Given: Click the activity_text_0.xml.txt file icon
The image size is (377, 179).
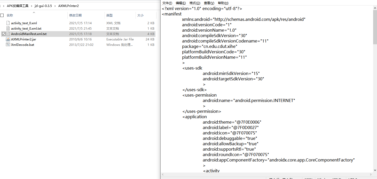Looking at the screenshot, I should click(x=8, y=29).
